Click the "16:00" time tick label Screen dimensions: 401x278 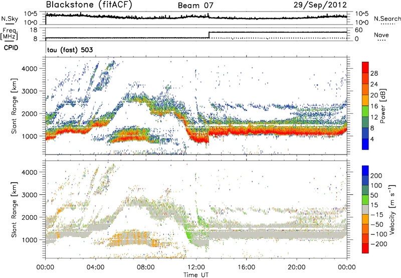[246, 267]
